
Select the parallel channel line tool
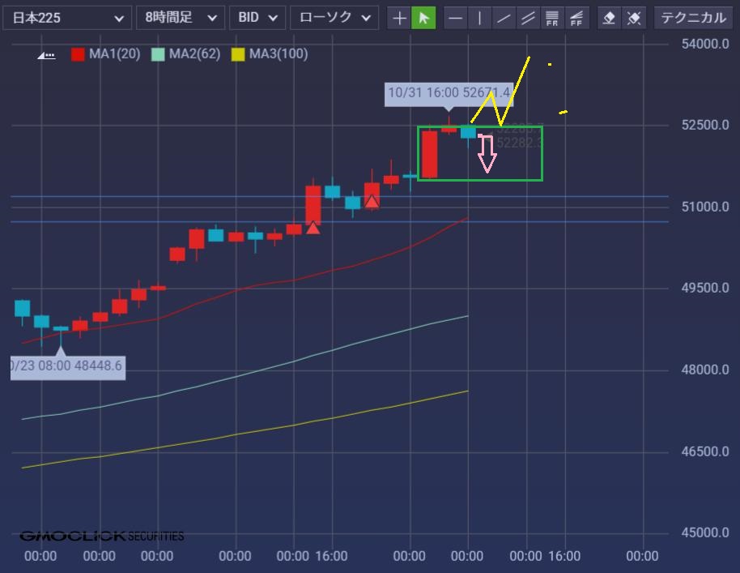pyautogui.click(x=528, y=18)
